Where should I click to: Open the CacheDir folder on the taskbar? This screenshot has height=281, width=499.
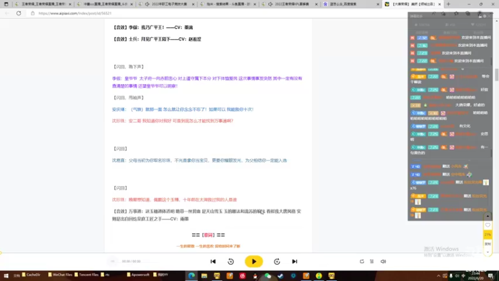pos(31,275)
